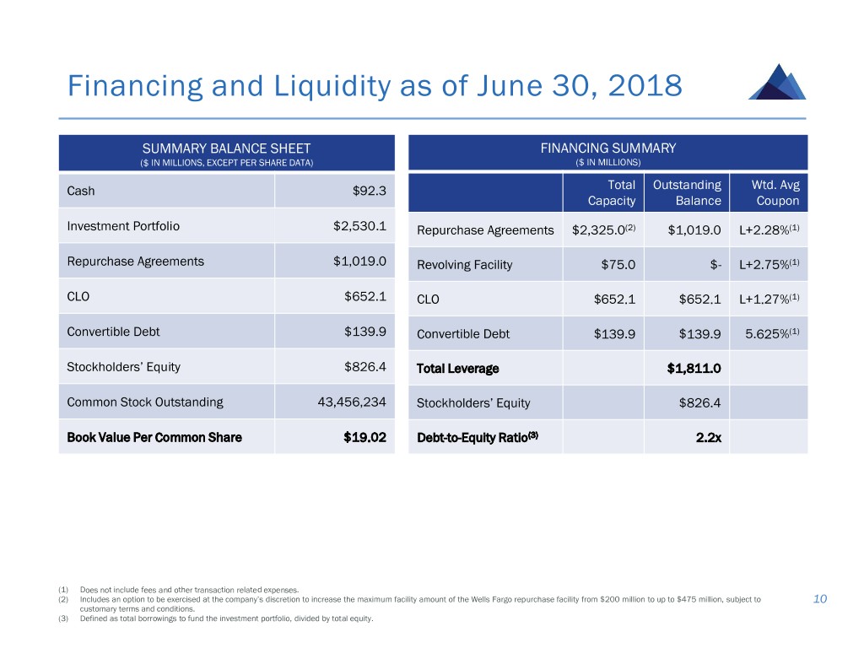Select the L+2.75% coupon cell

click(769, 265)
